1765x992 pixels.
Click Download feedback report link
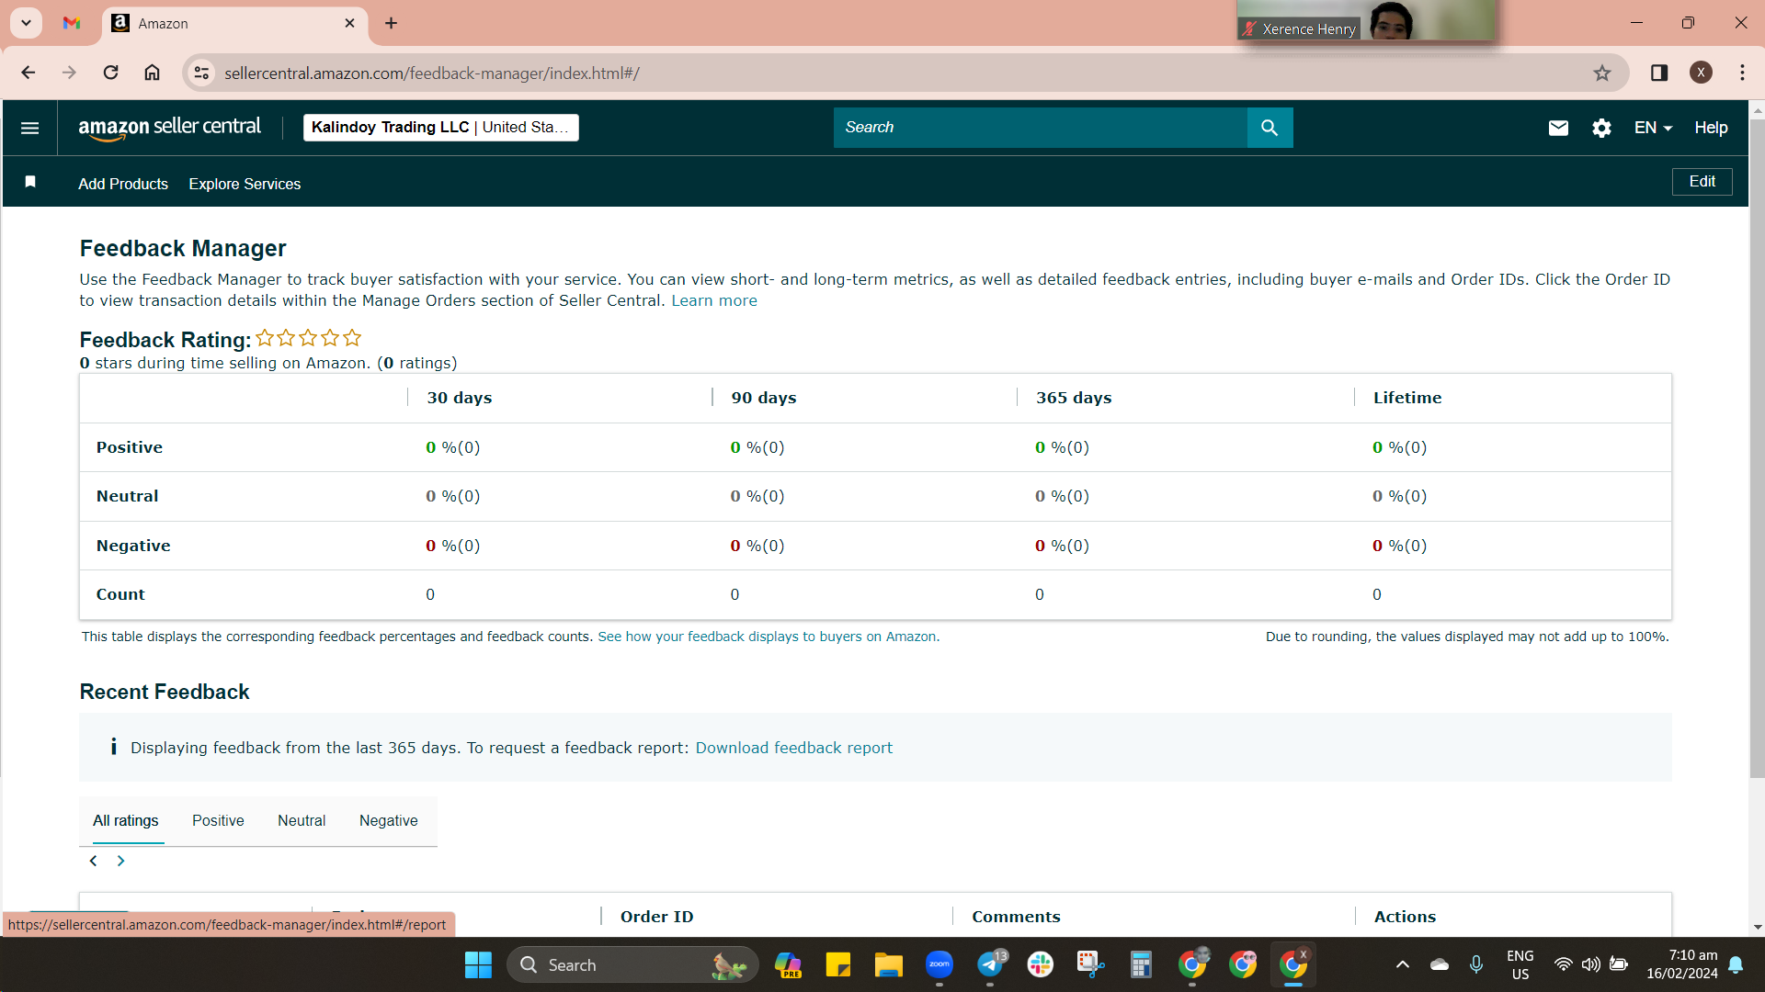click(x=794, y=748)
